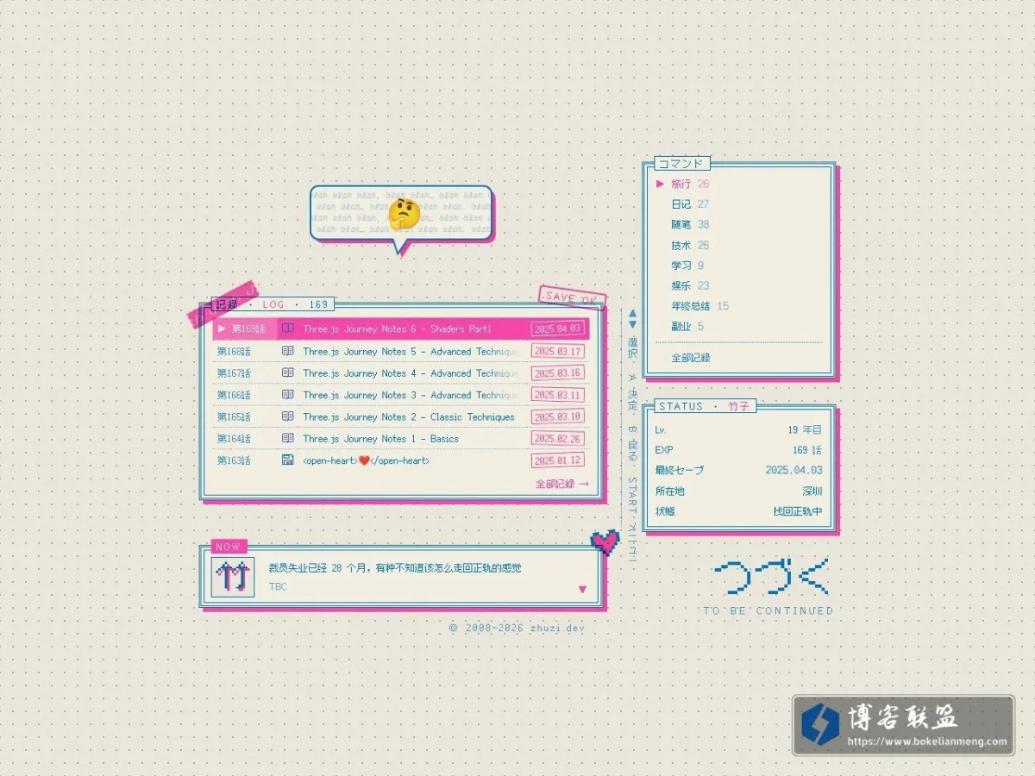Screen dimensions: 1035x776
Task: Click the book icon beside Journey Notes 4
Action: [288, 373]
